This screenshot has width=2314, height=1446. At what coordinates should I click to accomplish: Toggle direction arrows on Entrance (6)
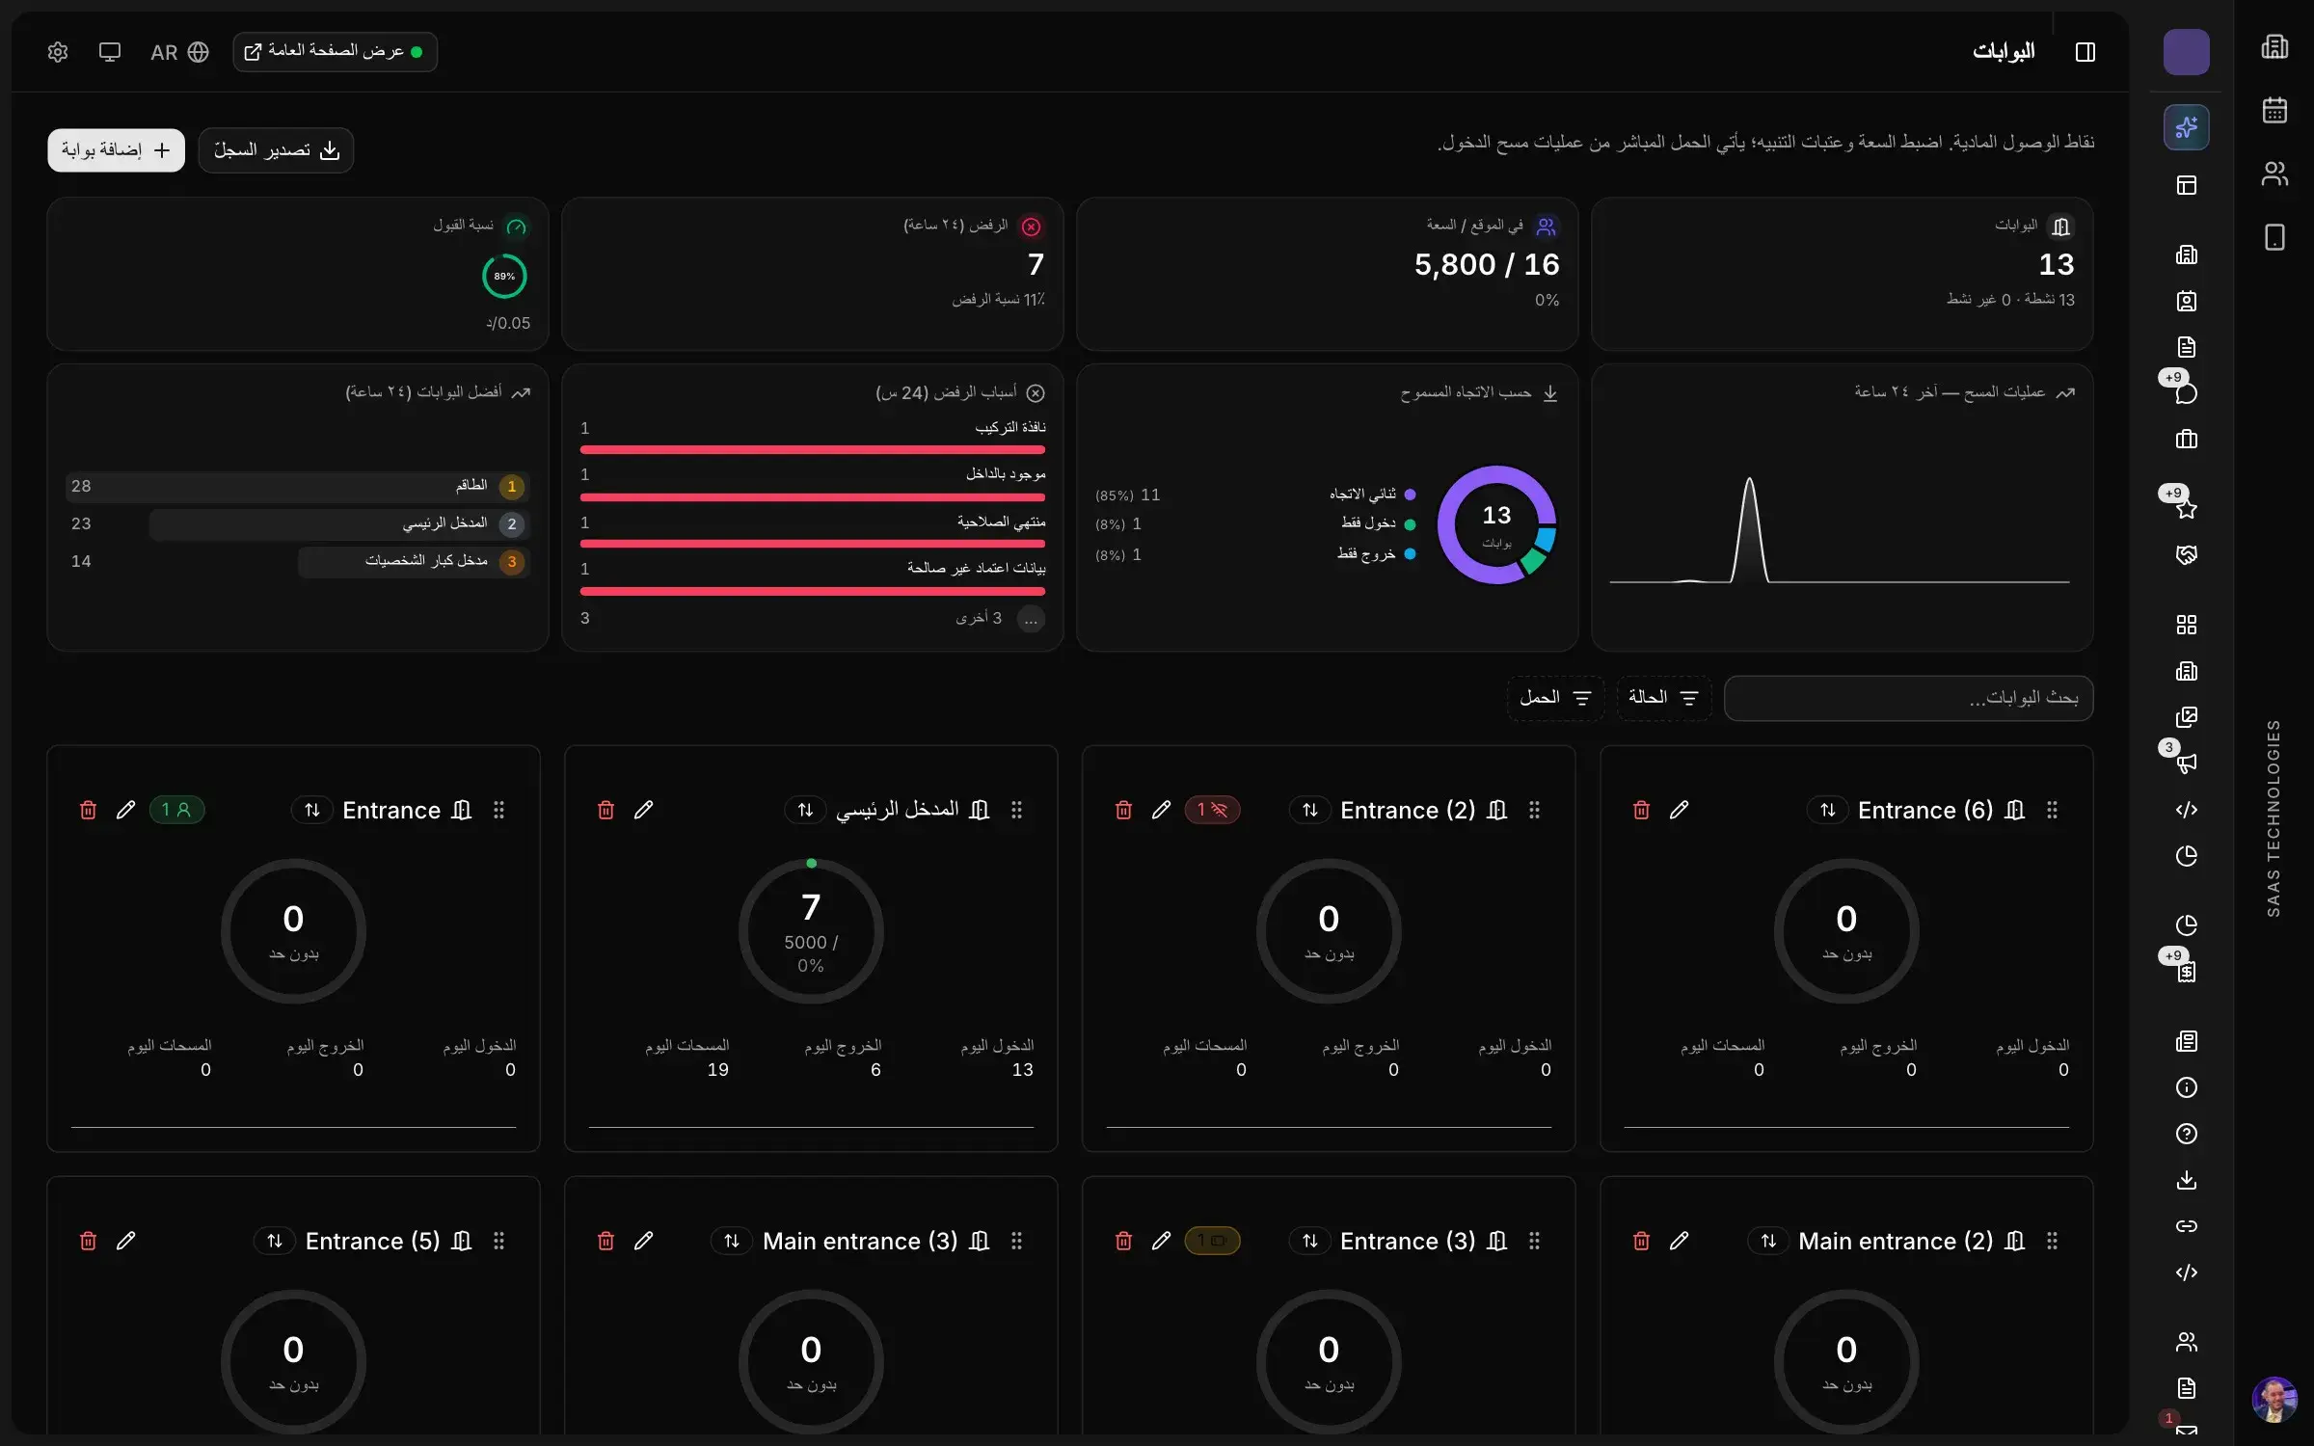[1827, 810]
